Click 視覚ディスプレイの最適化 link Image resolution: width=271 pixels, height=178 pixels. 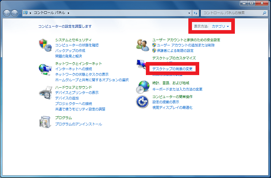[173, 108]
